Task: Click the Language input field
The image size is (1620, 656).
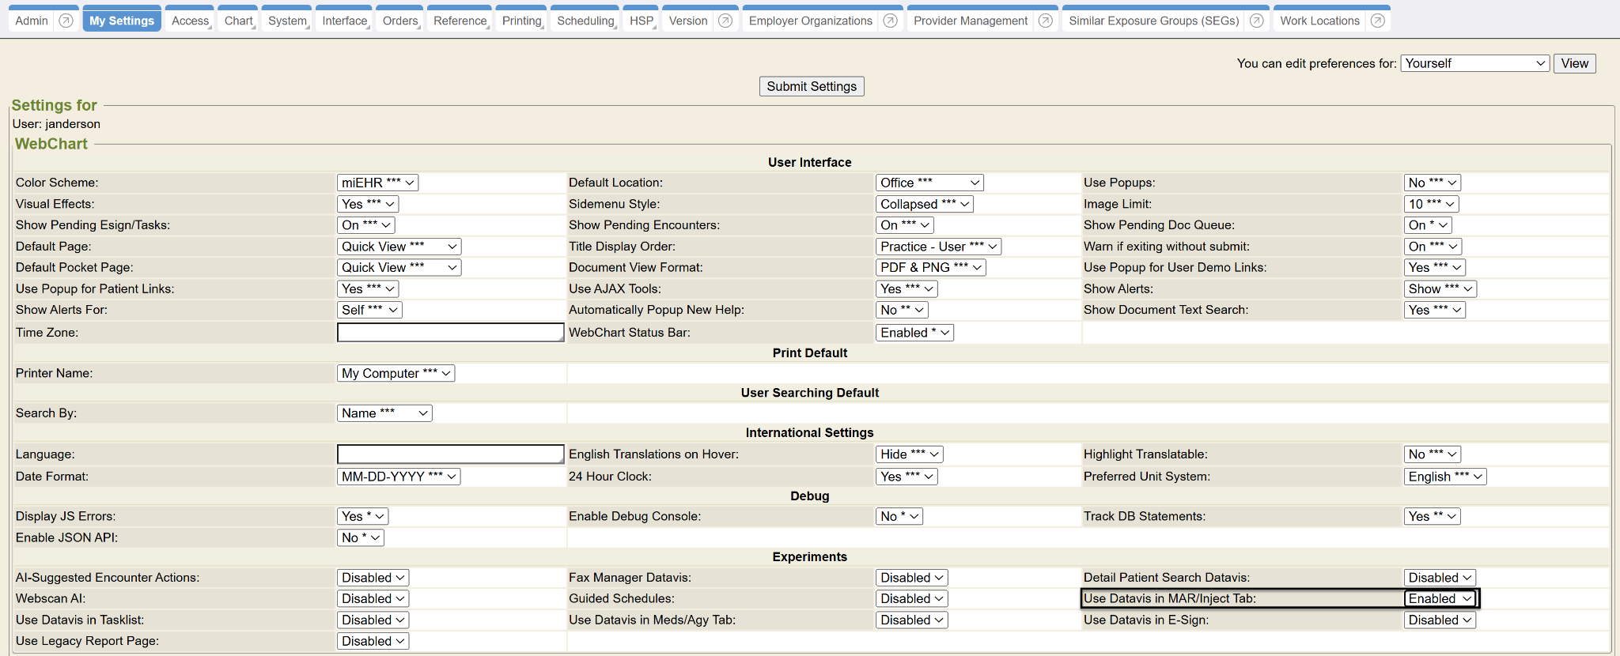Action: [x=450, y=454]
